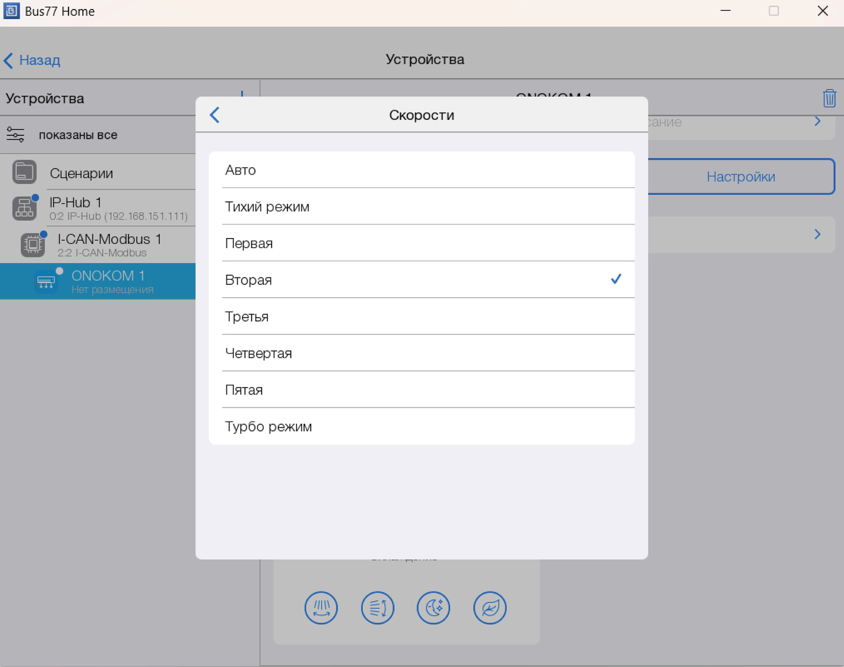The image size is (844, 667).
Task: Click the I-CAN-Modbus chip icon
Action: pyautogui.click(x=33, y=244)
